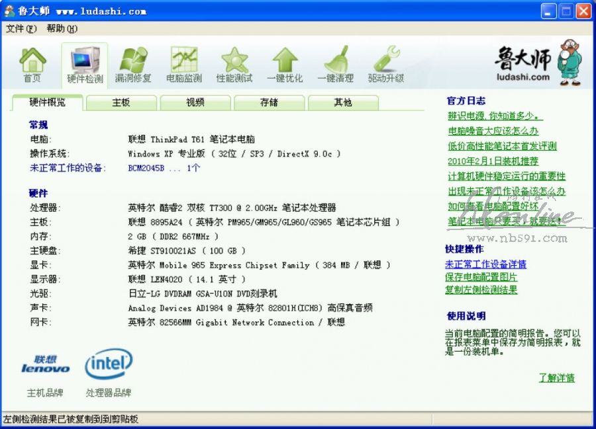Viewport: 596px width, 429px height.
Task: Switch to the 存储 storage tab
Action: [269, 102]
